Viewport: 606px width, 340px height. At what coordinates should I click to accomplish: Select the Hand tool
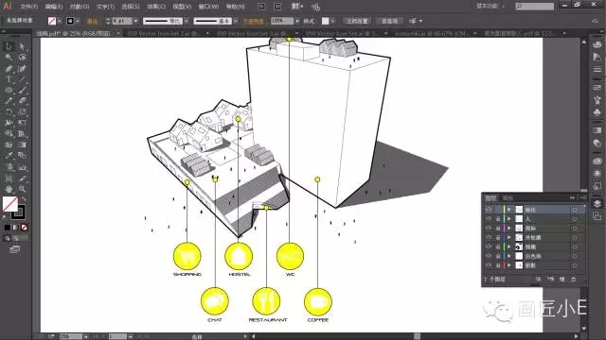coord(9,189)
